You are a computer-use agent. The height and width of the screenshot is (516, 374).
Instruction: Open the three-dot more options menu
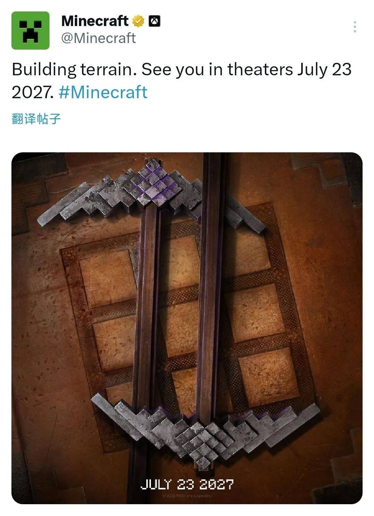click(355, 27)
